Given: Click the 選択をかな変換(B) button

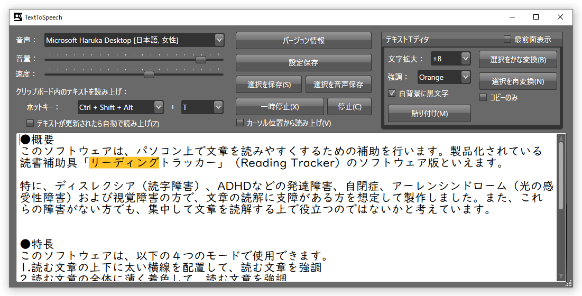Looking at the screenshot, I should 518,60.
